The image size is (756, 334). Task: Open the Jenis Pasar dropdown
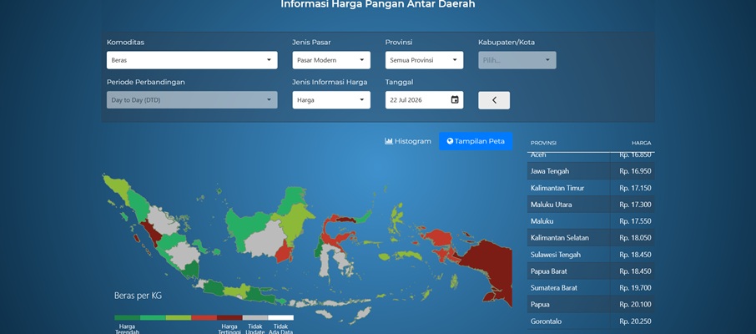click(x=331, y=60)
